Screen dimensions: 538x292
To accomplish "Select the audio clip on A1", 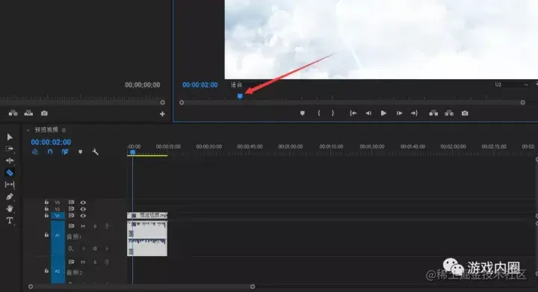I will [x=147, y=238].
